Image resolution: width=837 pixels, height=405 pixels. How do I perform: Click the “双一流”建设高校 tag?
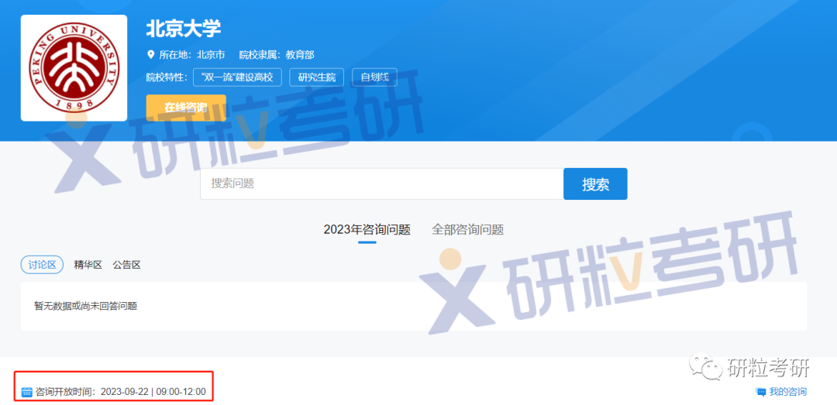(x=238, y=77)
